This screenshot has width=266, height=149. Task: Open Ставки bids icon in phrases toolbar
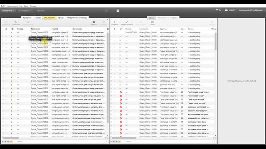pyautogui.click(x=152, y=22)
